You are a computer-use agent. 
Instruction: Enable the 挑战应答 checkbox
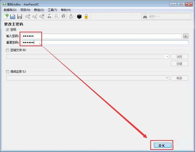7,71
